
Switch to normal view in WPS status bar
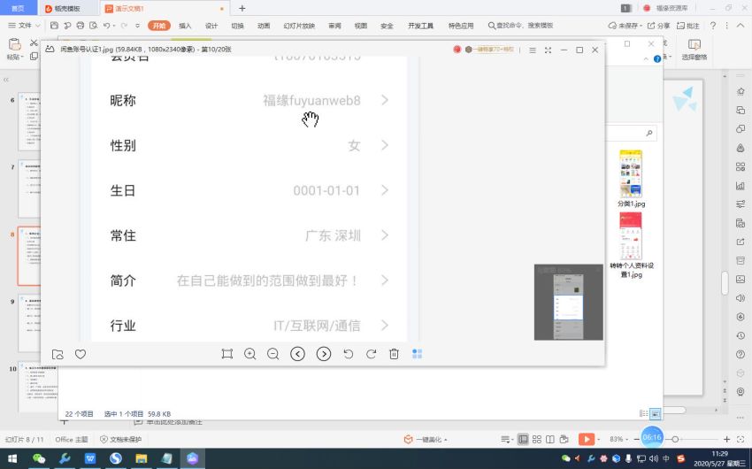[x=523, y=439]
